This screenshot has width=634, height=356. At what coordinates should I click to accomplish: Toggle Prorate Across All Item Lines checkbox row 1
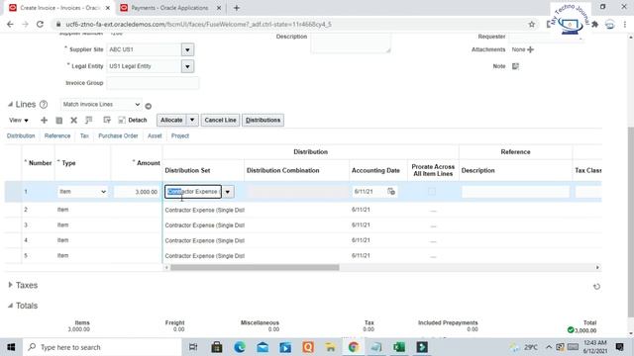click(432, 191)
